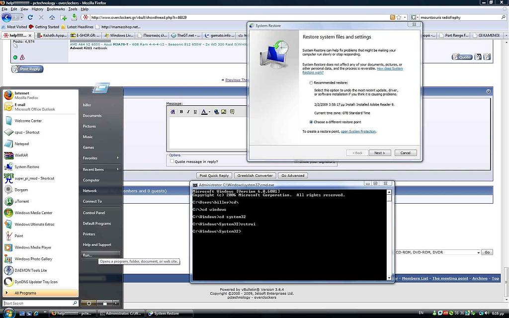Image resolution: width=509 pixels, height=318 pixels.
Task: Open the font color dropdown arrow in editor
Action: click(209, 112)
